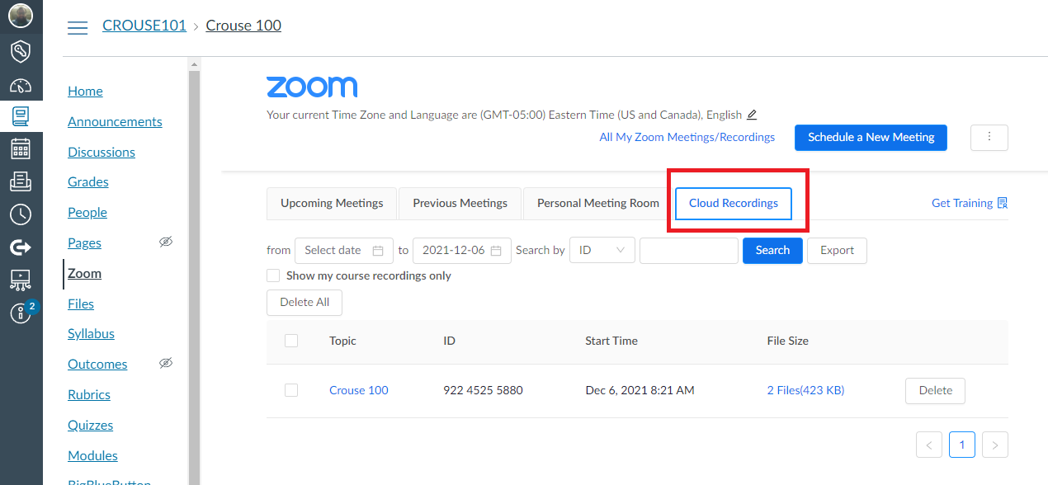The height and width of the screenshot is (485, 1048).
Task: Switch to the Upcoming Meetings tab
Action: (332, 203)
